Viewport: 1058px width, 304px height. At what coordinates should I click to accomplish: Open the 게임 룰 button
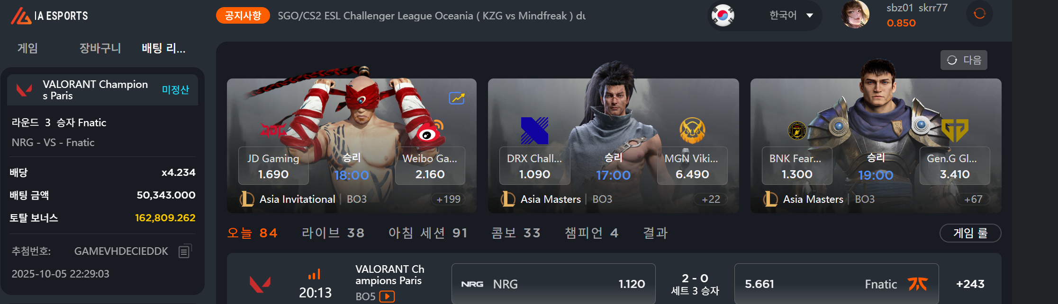coord(970,233)
